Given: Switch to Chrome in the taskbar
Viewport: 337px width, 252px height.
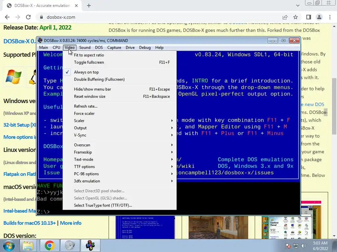Looking at the screenshot, I should click(50, 245).
